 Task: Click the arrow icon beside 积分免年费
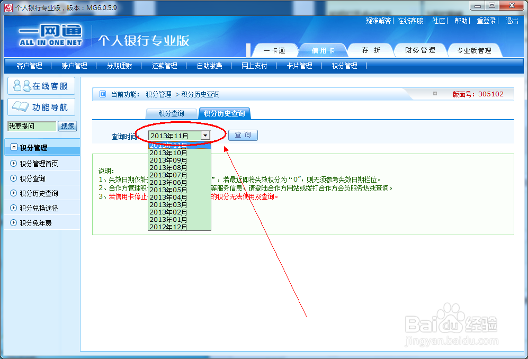(x=12, y=222)
